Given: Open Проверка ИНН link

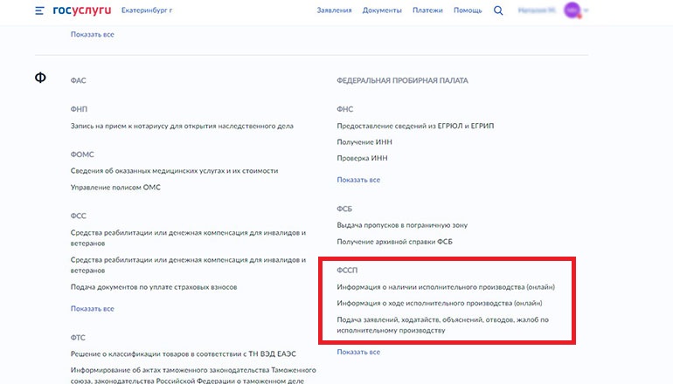Looking at the screenshot, I should coord(362,158).
